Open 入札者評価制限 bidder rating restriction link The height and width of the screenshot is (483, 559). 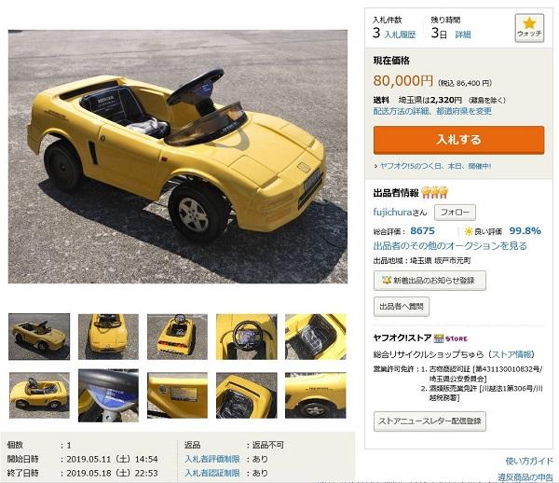coord(212,459)
